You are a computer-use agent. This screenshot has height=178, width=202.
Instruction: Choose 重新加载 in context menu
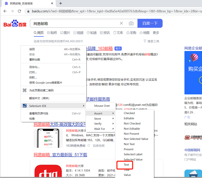tap(53, 60)
